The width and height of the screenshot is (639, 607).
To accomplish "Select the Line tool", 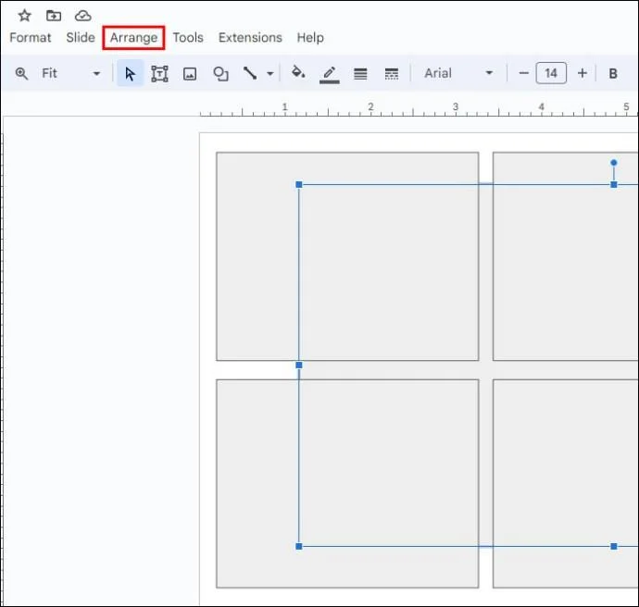I will coord(250,73).
